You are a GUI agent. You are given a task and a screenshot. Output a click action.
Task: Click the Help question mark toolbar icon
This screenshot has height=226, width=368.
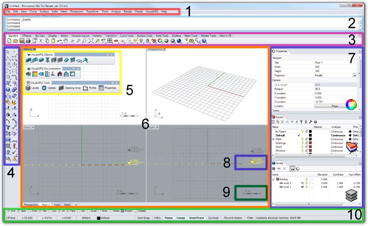(204, 41)
